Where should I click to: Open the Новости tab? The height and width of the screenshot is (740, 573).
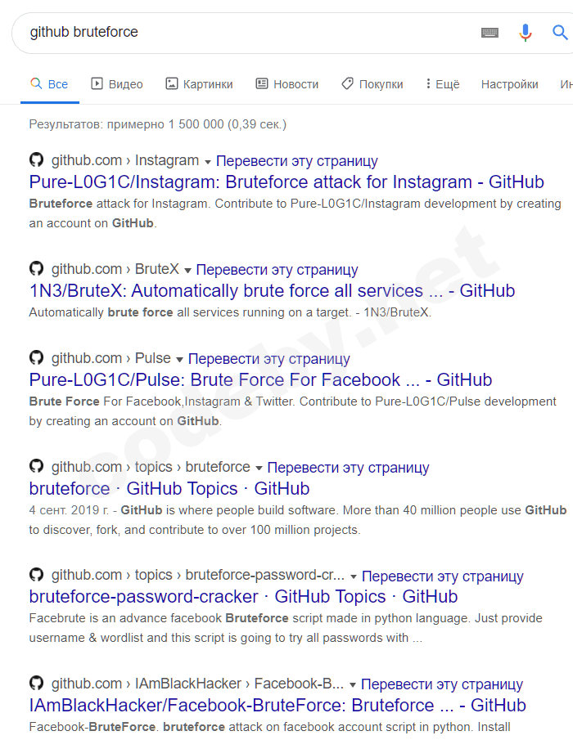(x=286, y=84)
